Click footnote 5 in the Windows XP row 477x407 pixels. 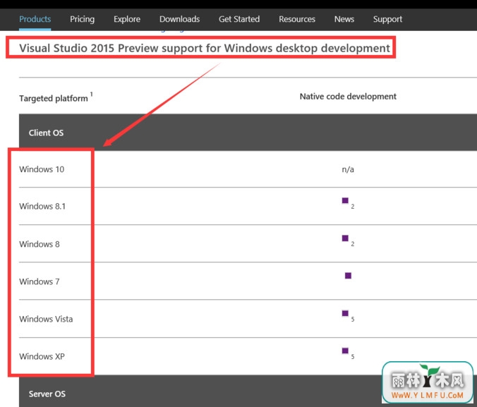coord(353,356)
